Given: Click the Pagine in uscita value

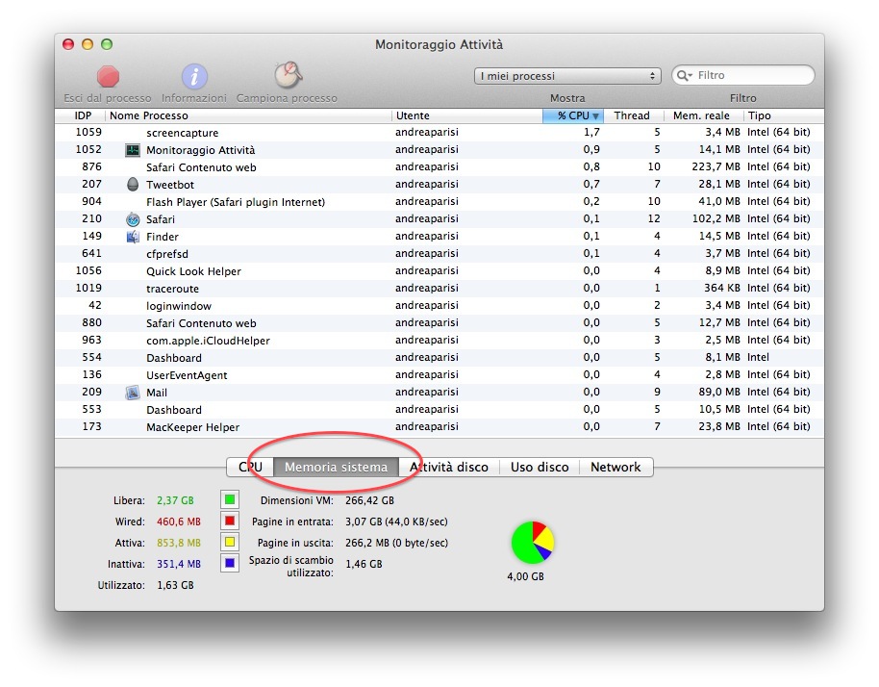Looking at the screenshot, I should 396,543.
